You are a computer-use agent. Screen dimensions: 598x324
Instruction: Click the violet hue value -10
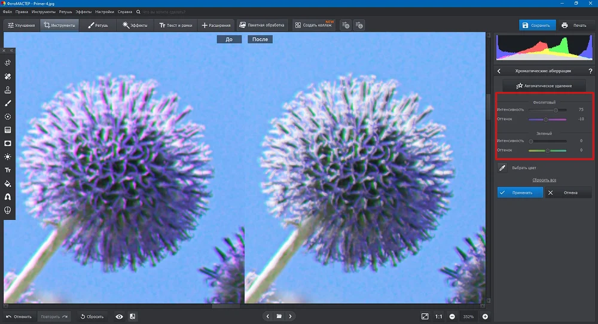click(581, 119)
